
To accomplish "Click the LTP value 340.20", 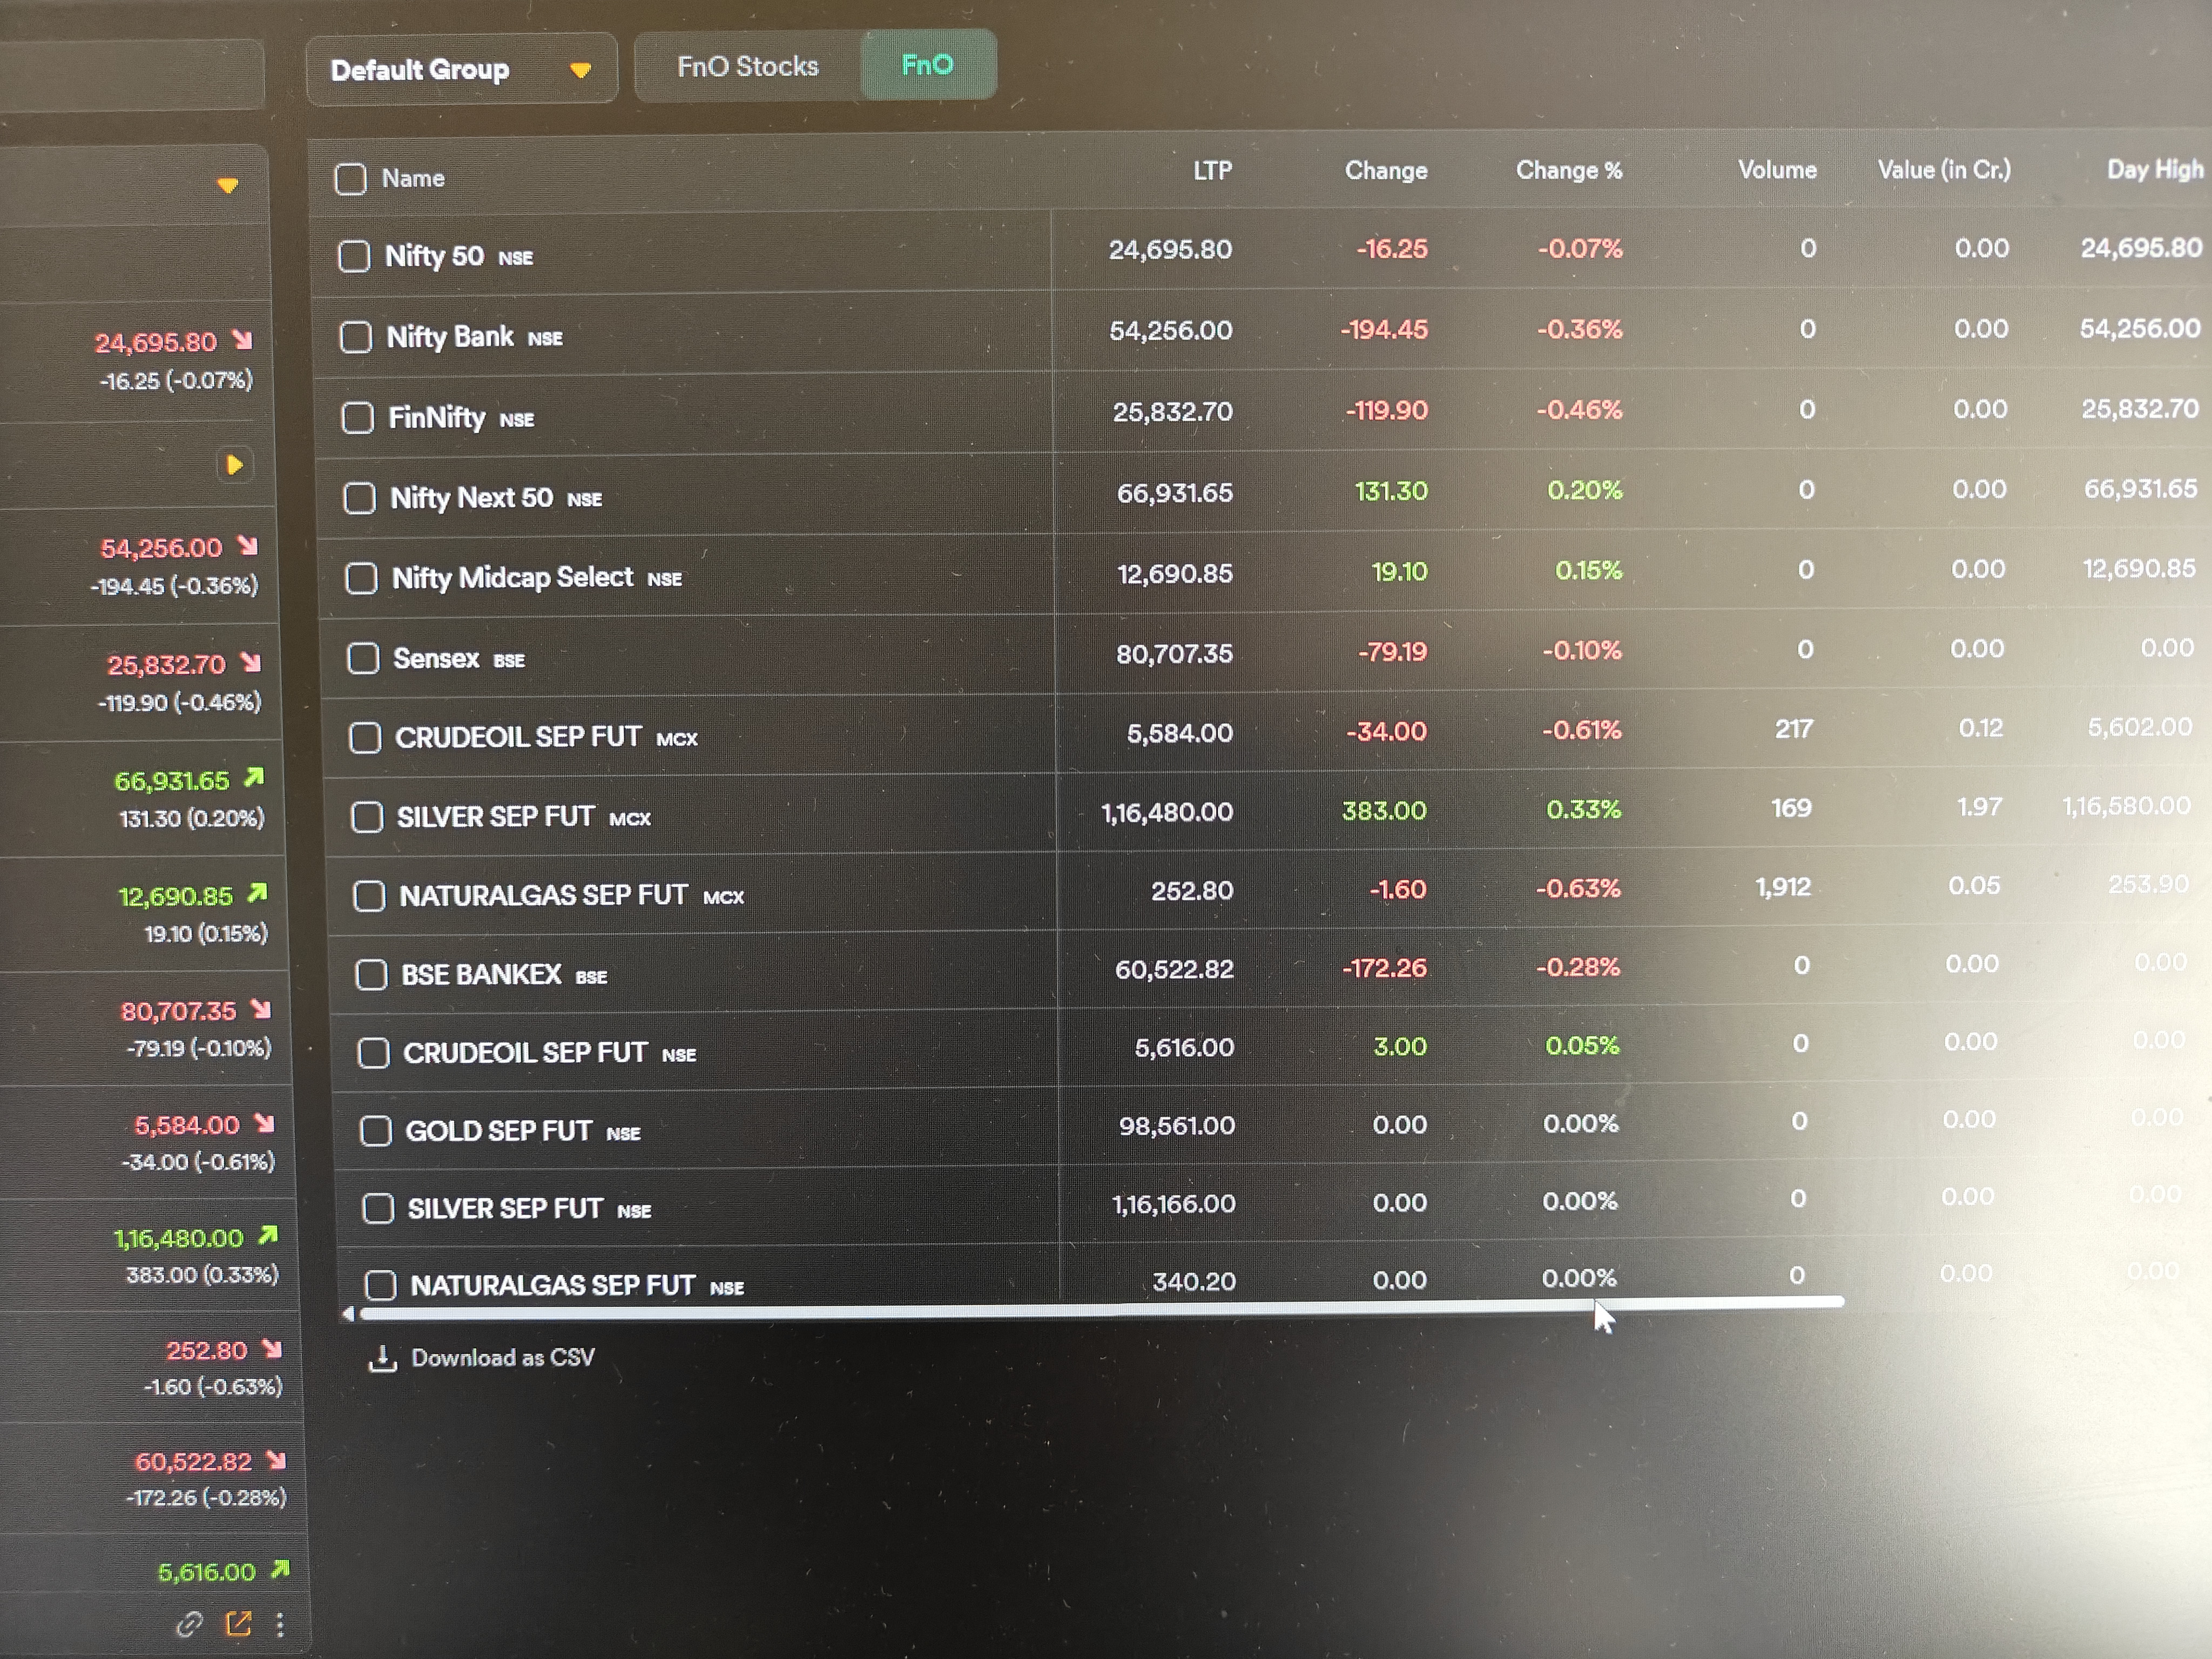I will 1194,1281.
